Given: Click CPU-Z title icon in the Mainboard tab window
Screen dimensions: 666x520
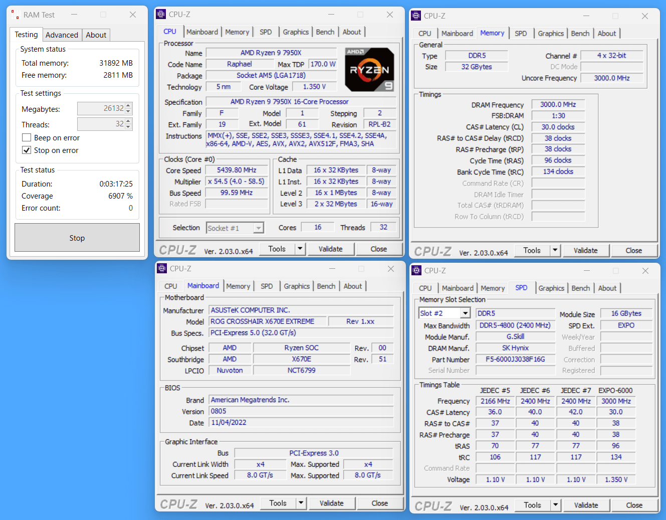Looking at the screenshot, I should tap(162, 268).
